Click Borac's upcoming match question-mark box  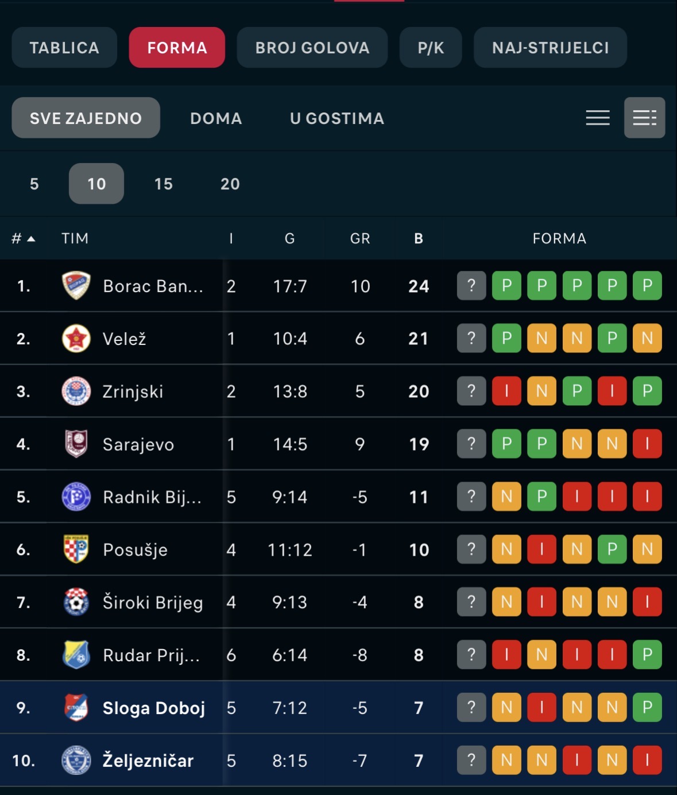[x=471, y=286]
